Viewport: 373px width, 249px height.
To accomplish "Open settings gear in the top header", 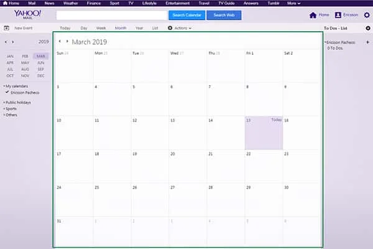I will point(366,15).
